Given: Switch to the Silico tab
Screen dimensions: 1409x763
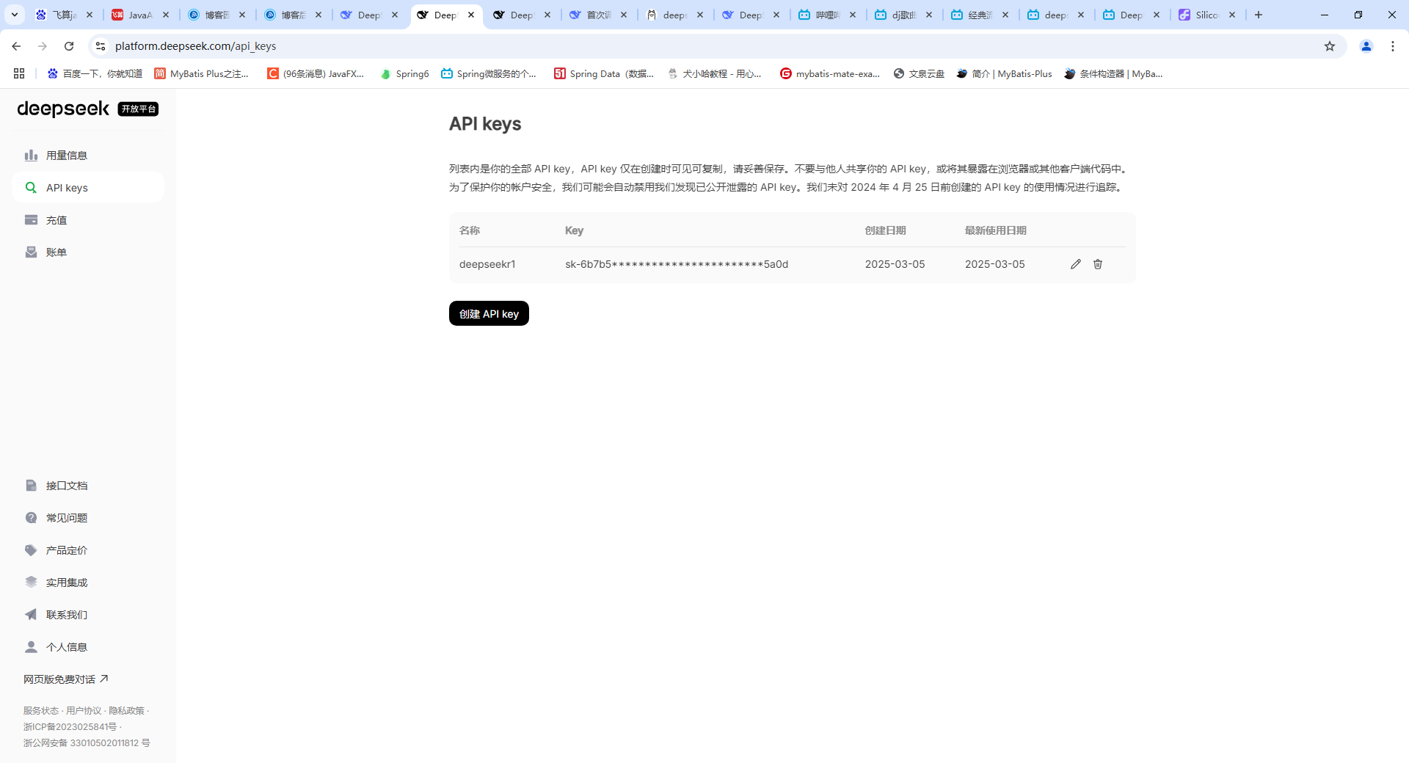Looking at the screenshot, I should pos(1206,15).
